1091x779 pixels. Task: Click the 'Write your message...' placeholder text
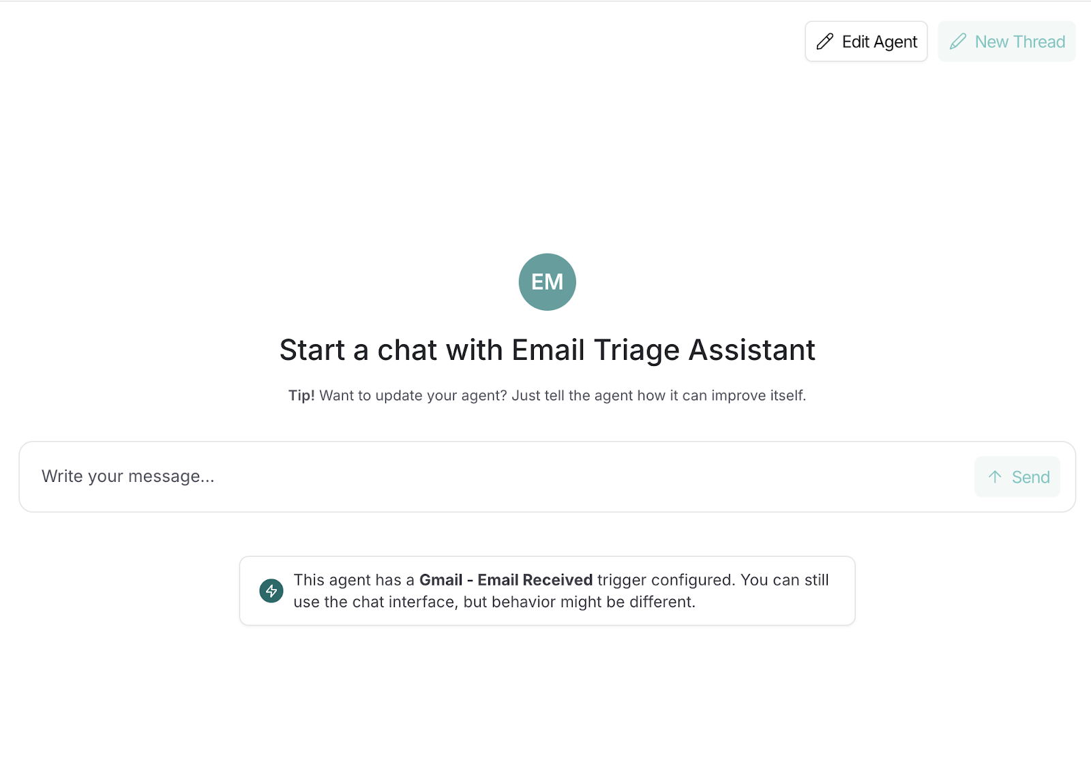(x=128, y=476)
